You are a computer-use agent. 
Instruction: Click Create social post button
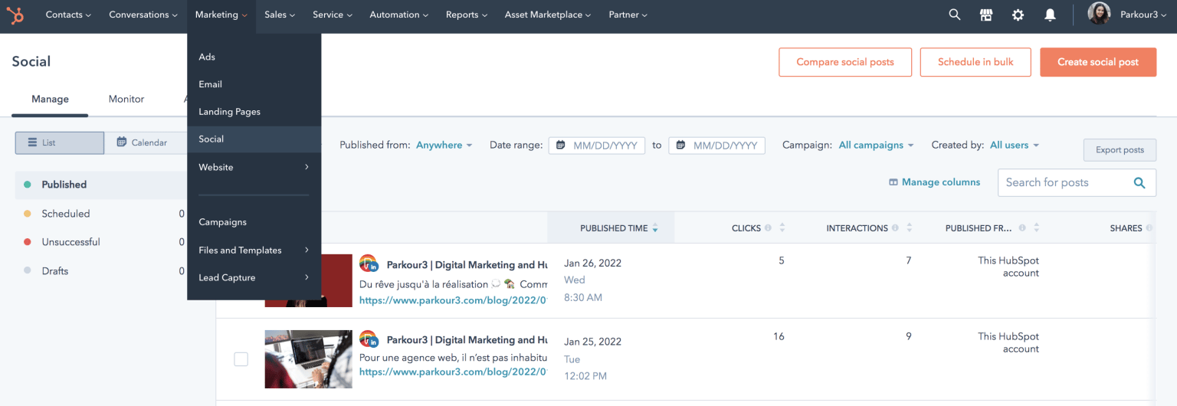coord(1098,62)
